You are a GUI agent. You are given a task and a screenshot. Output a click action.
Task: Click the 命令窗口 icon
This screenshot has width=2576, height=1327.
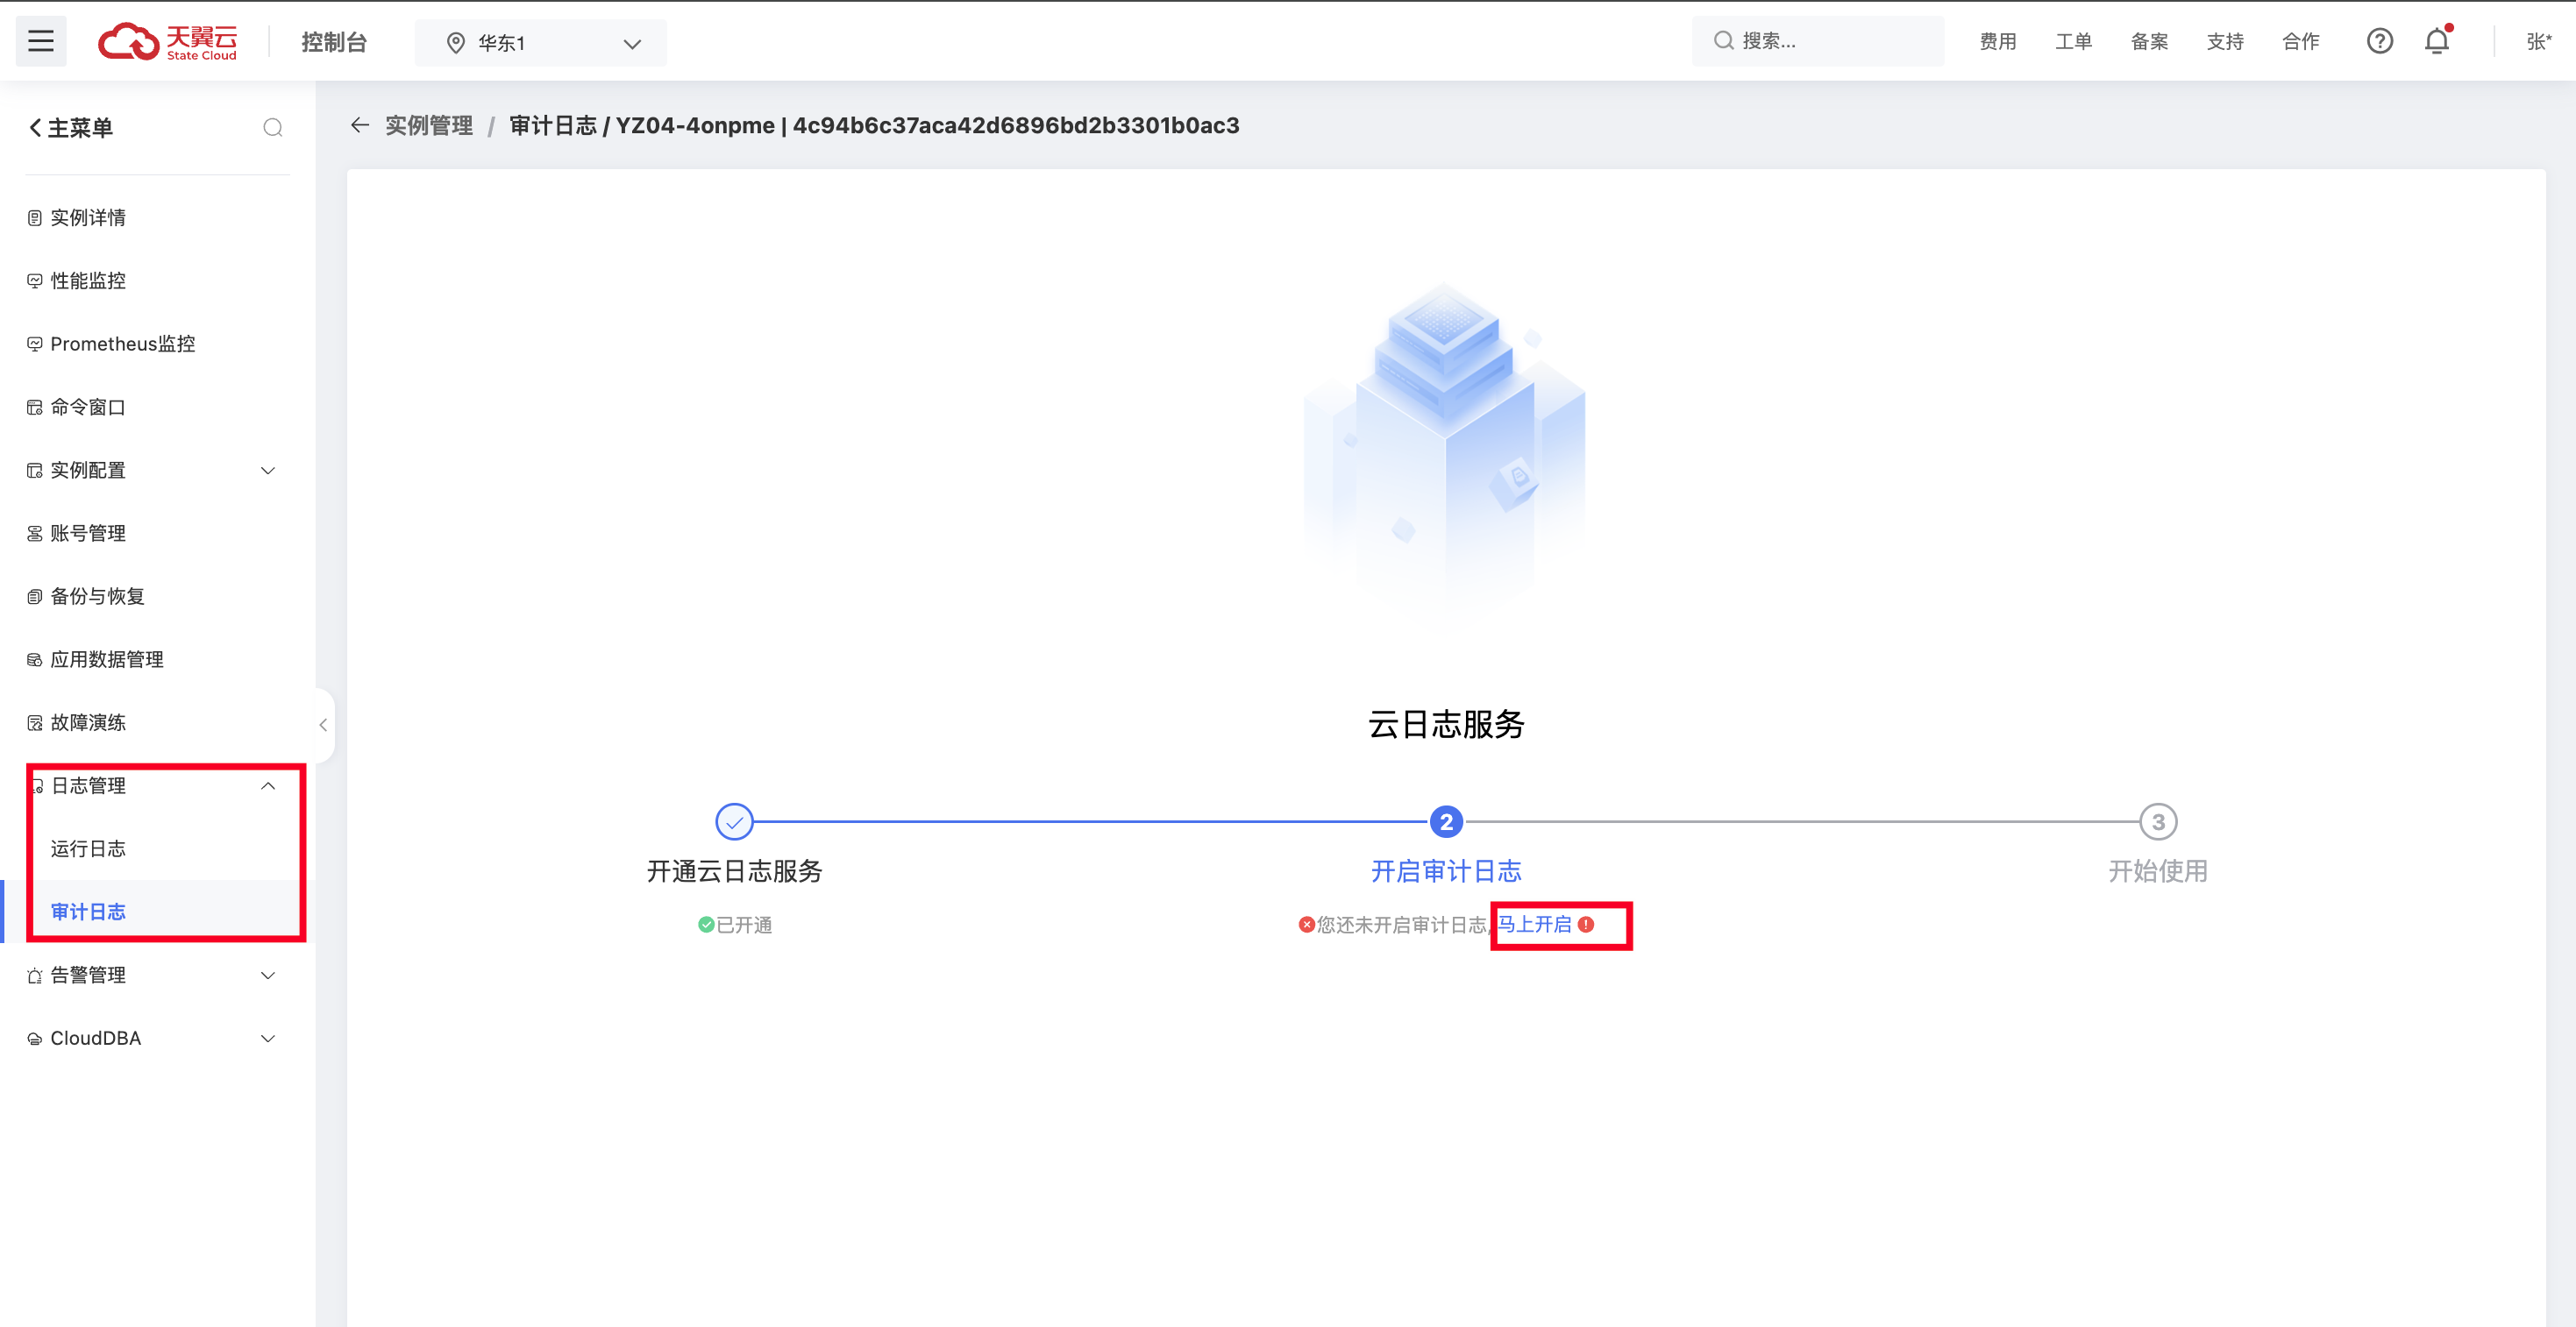coord(35,407)
